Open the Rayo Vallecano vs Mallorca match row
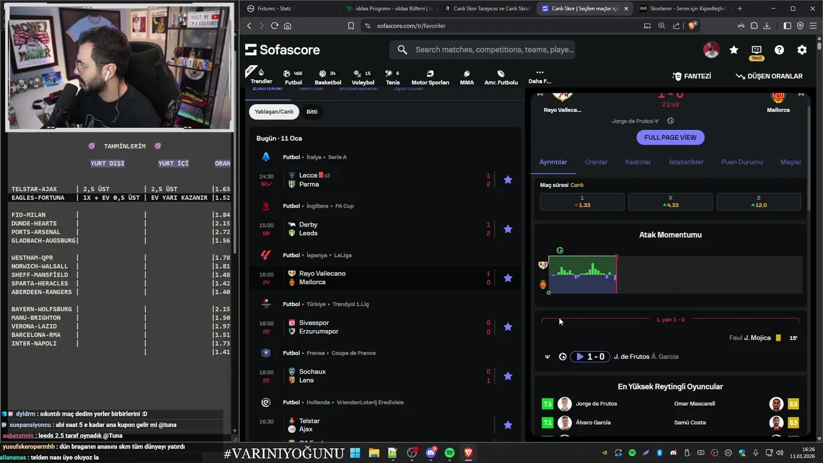Screen dimensions: 823x463 [x=386, y=278]
